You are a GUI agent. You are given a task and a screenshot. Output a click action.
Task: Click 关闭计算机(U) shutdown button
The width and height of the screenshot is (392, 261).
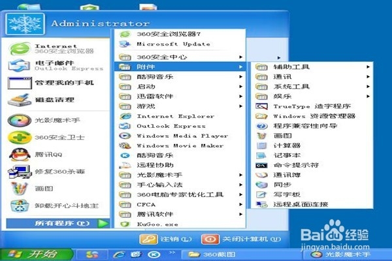pyautogui.click(x=241, y=239)
